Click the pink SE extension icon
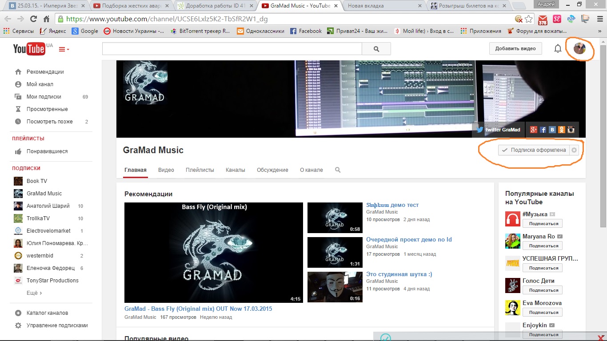This screenshot has height=341, width=607. pyautogui.click(x=557, y=19)
